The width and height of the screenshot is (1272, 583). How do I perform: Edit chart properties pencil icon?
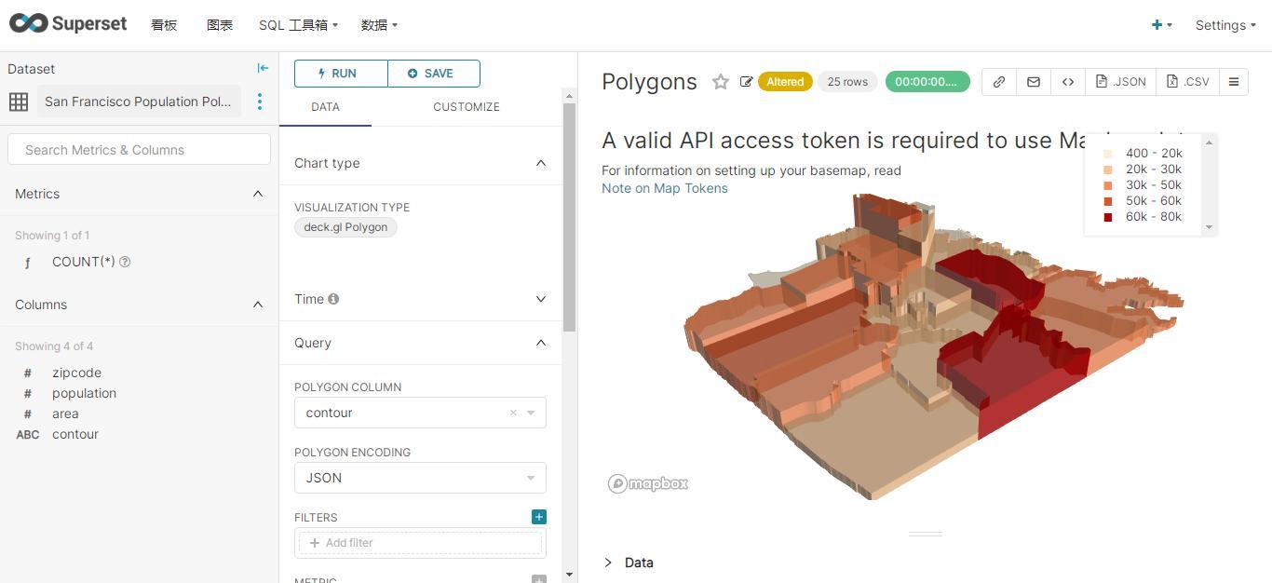tap(746, 82)
